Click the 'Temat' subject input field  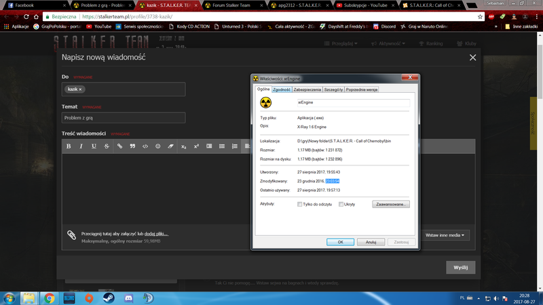click(x=124, y=118)
